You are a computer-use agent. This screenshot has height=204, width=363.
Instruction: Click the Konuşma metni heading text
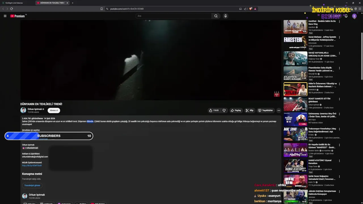pos(32,174)
